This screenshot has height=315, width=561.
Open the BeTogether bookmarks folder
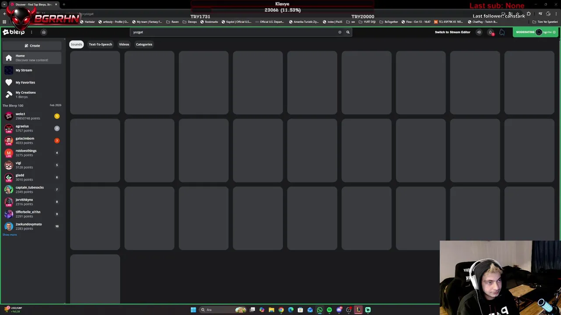pos(389,22)
